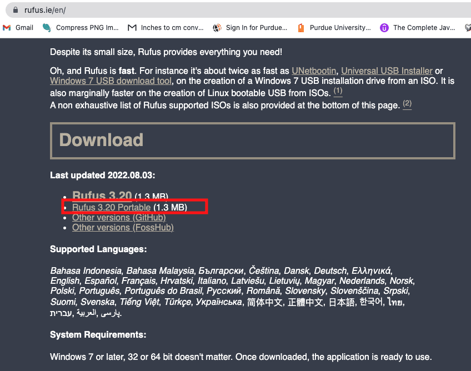Click 'Bahasa Indonesia' in language list
The image size is (471, 371).
click(x=86, y=270)
